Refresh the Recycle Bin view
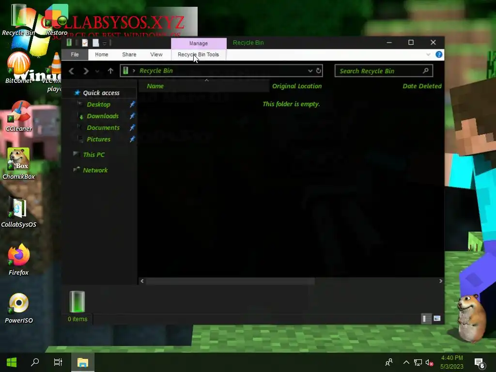The height and width of the screenshot is (372, 496). [x=319, y=71]
